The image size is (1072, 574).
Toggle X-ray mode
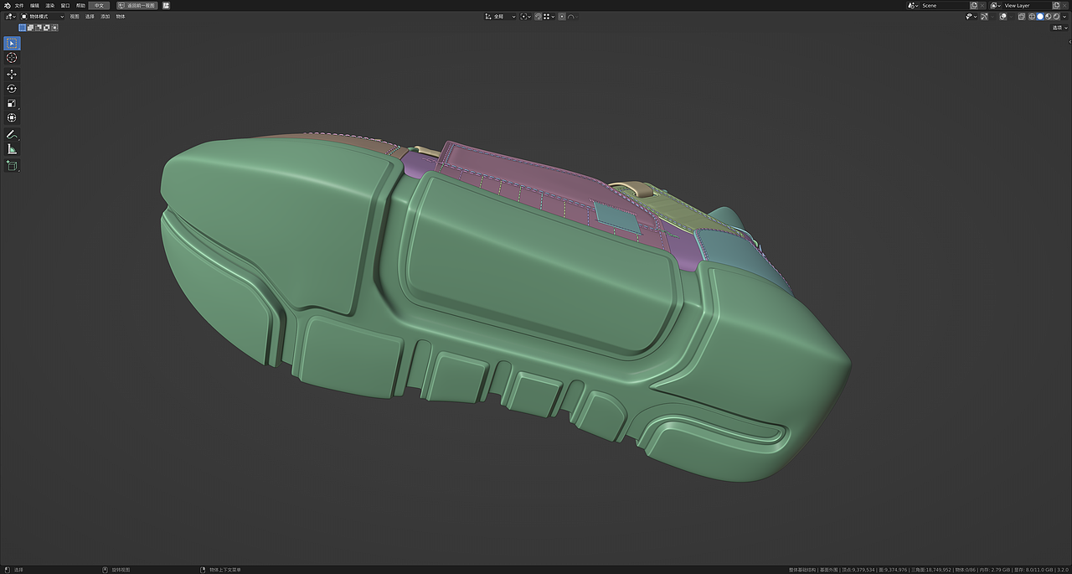pyautogui.click(x=1022, y=17)
